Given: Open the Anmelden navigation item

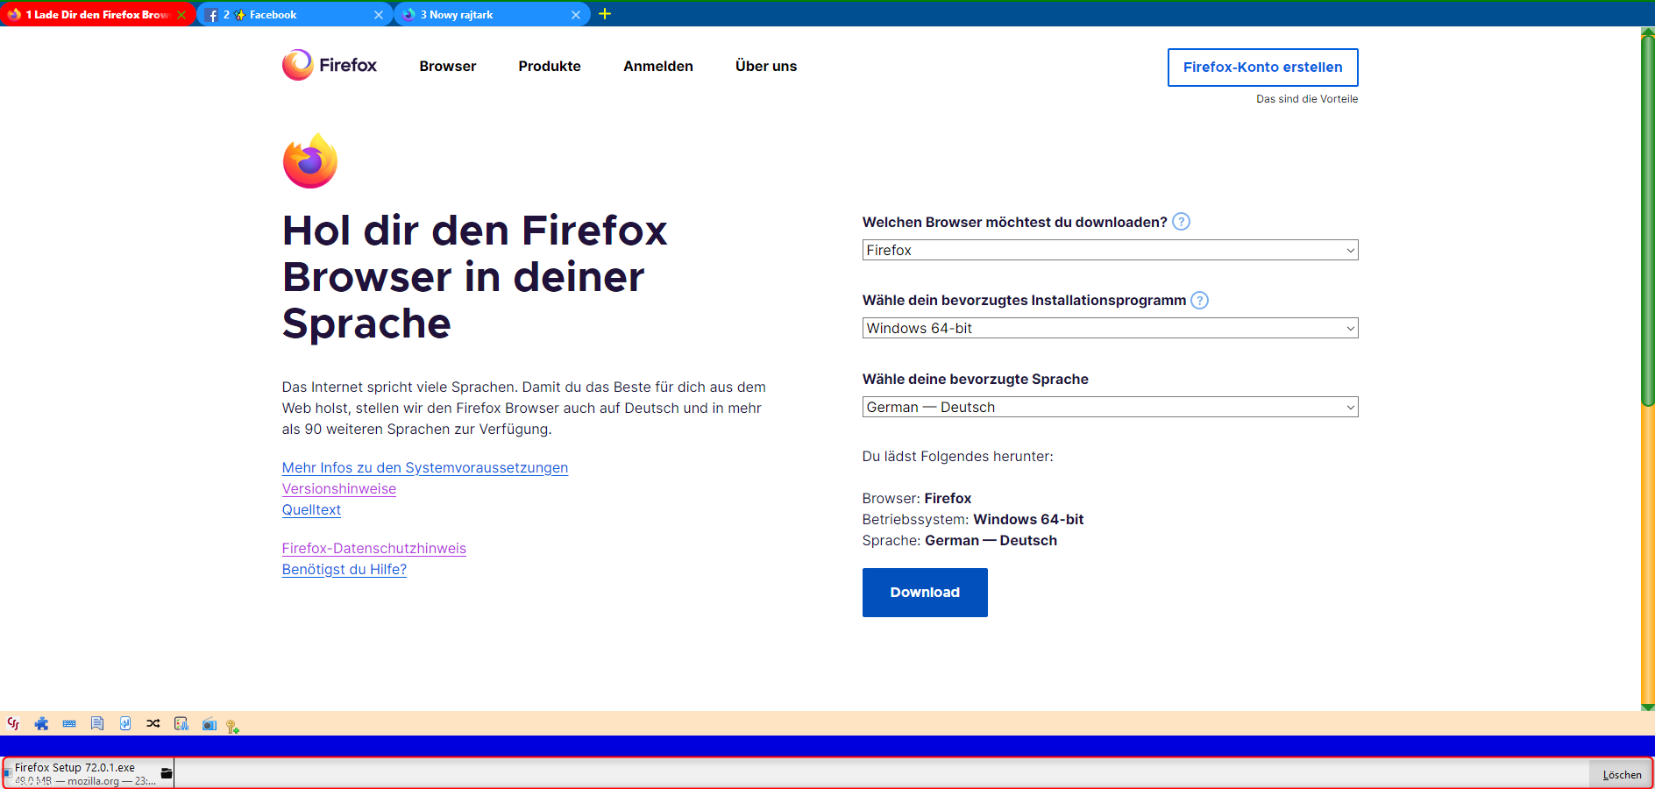Looking at the screenshot, I should 658,67.
